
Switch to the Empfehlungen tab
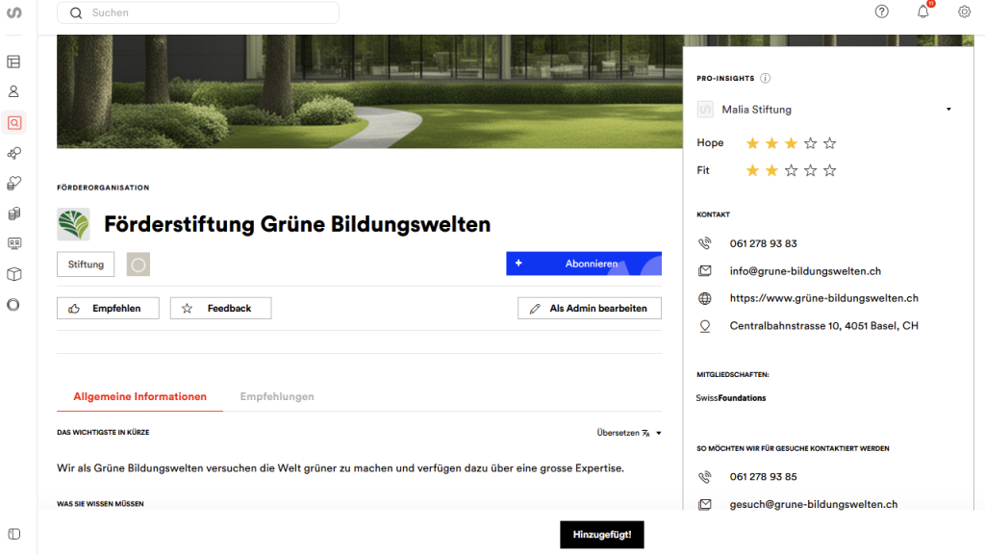pos(277,396)
